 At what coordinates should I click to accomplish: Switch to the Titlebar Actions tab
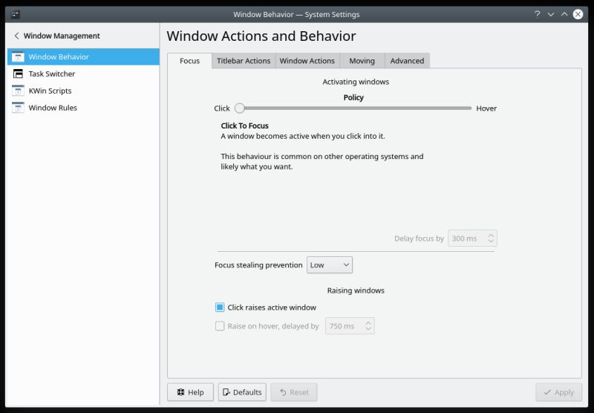(x=244, y=61)
